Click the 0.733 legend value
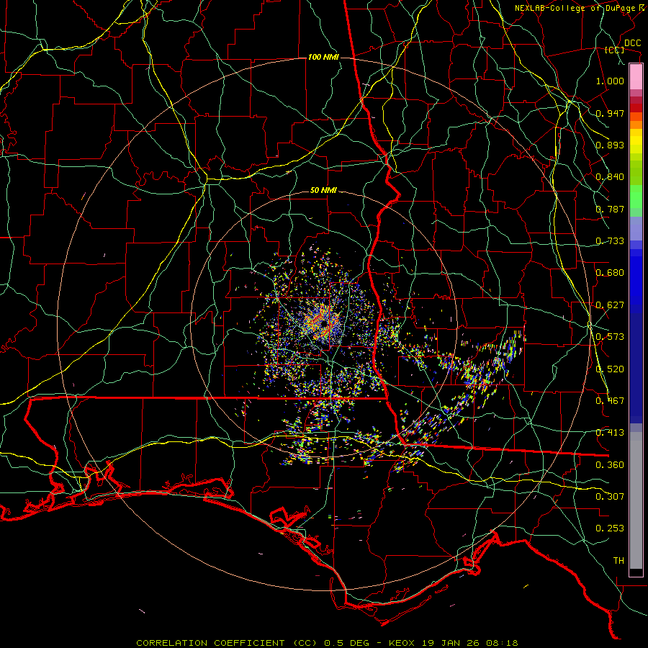 610,241
